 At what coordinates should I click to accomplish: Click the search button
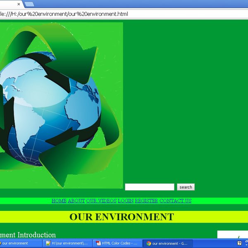tap(186, 187)
